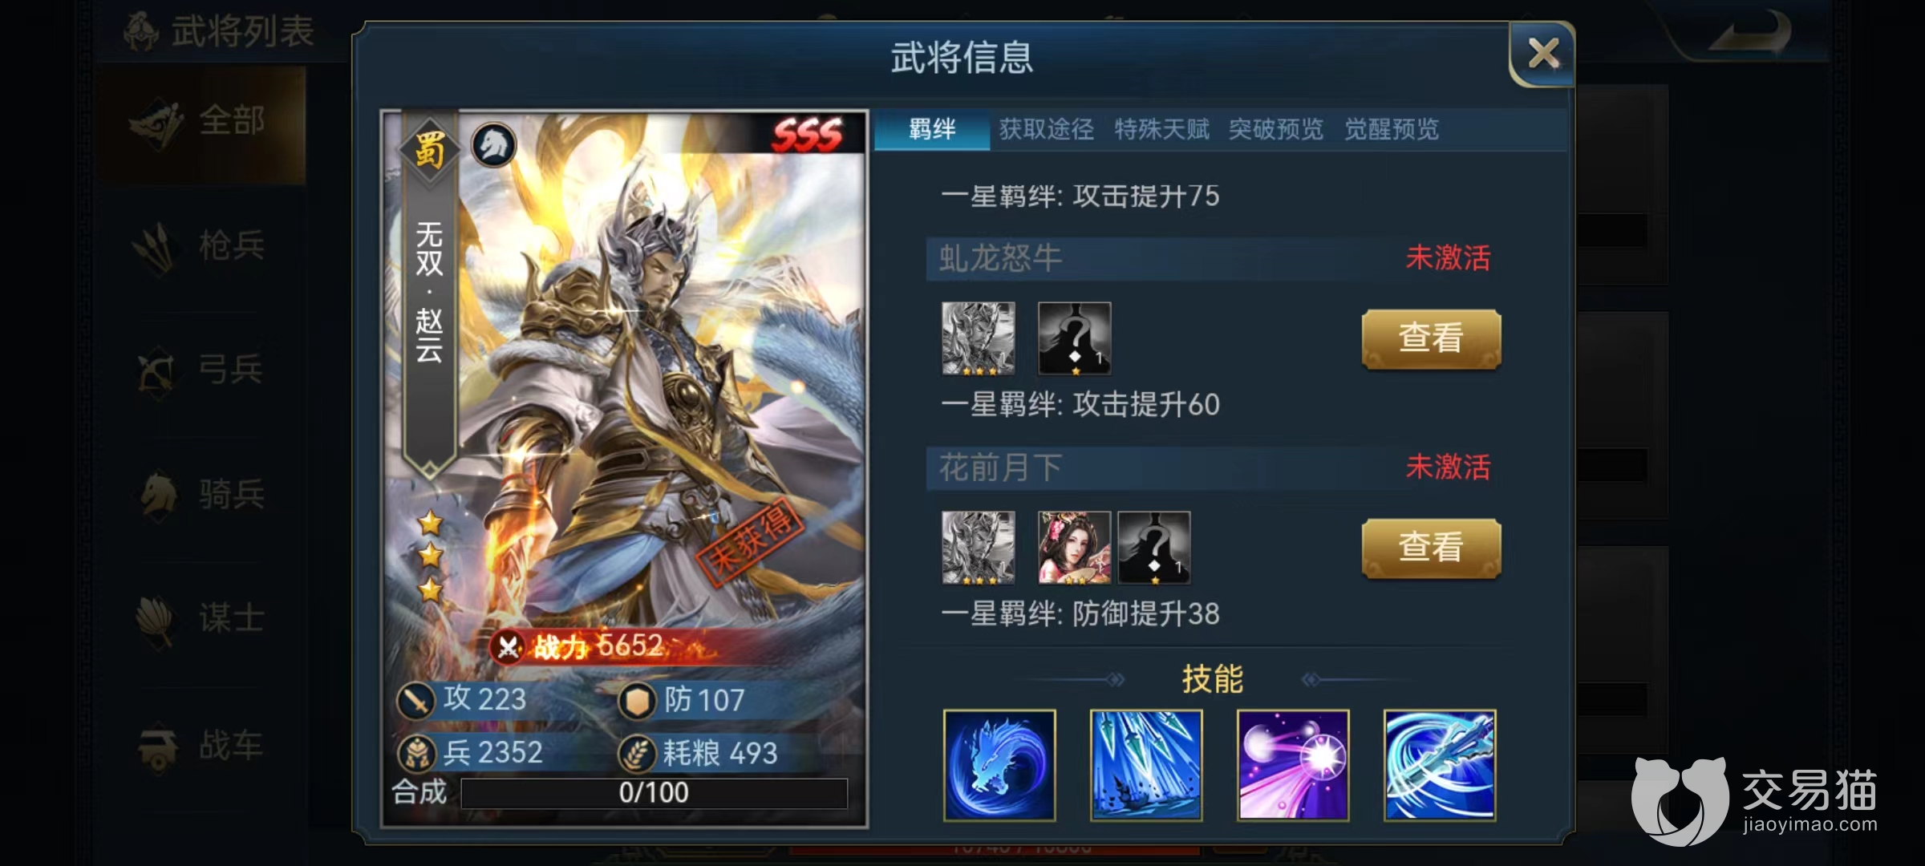Open the purple comet skill icon
Screen dimensions: 1925x866
point(1293,765)
